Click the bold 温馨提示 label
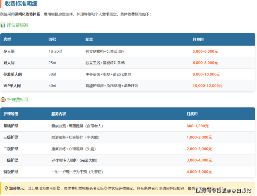Viewport: 257px width, 196px height. pyautogui.click(x=17, y=188)
